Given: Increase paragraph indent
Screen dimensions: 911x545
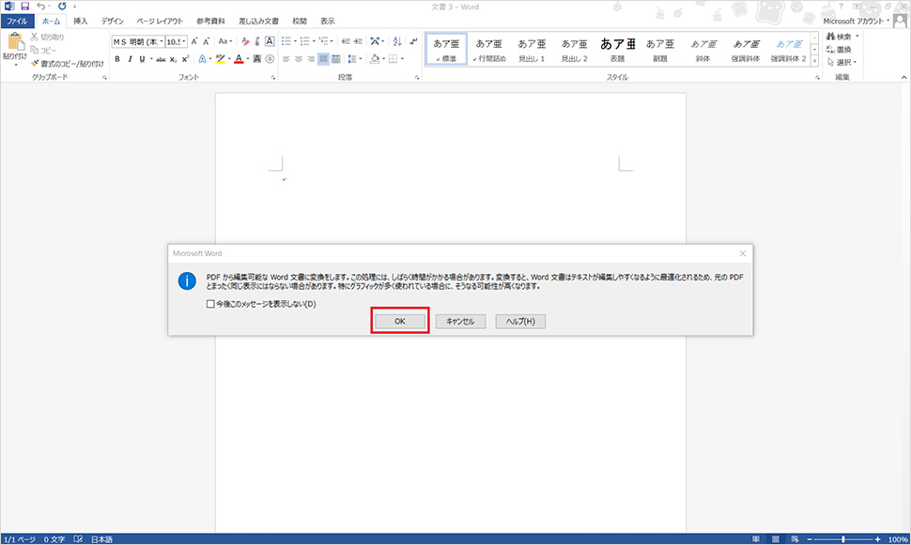Looking at the screenshot, I should [358, 42].
